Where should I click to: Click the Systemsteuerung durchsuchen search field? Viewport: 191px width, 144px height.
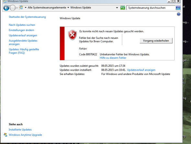(x=151, y=8)
